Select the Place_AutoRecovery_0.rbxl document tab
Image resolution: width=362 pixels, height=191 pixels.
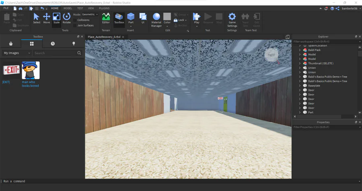pyautogui.click(x=104, y=37)
